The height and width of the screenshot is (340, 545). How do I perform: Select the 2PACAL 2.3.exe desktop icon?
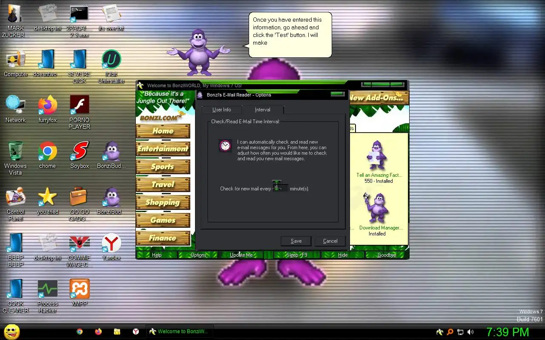80,20
